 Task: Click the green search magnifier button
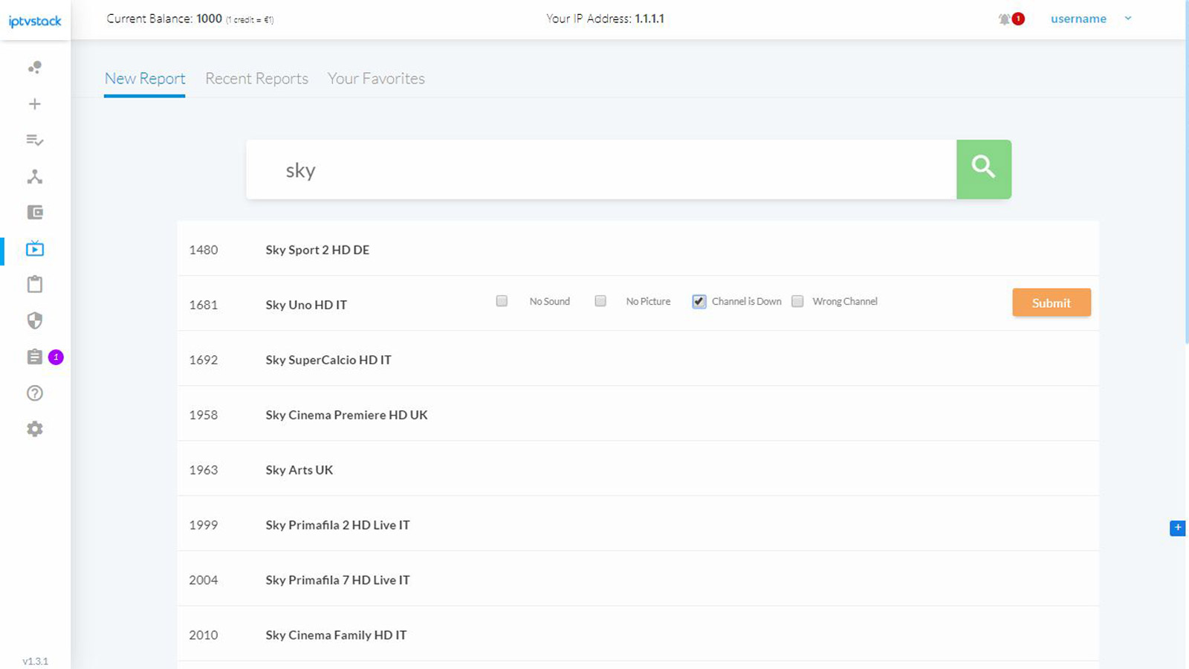pos(984,169)
